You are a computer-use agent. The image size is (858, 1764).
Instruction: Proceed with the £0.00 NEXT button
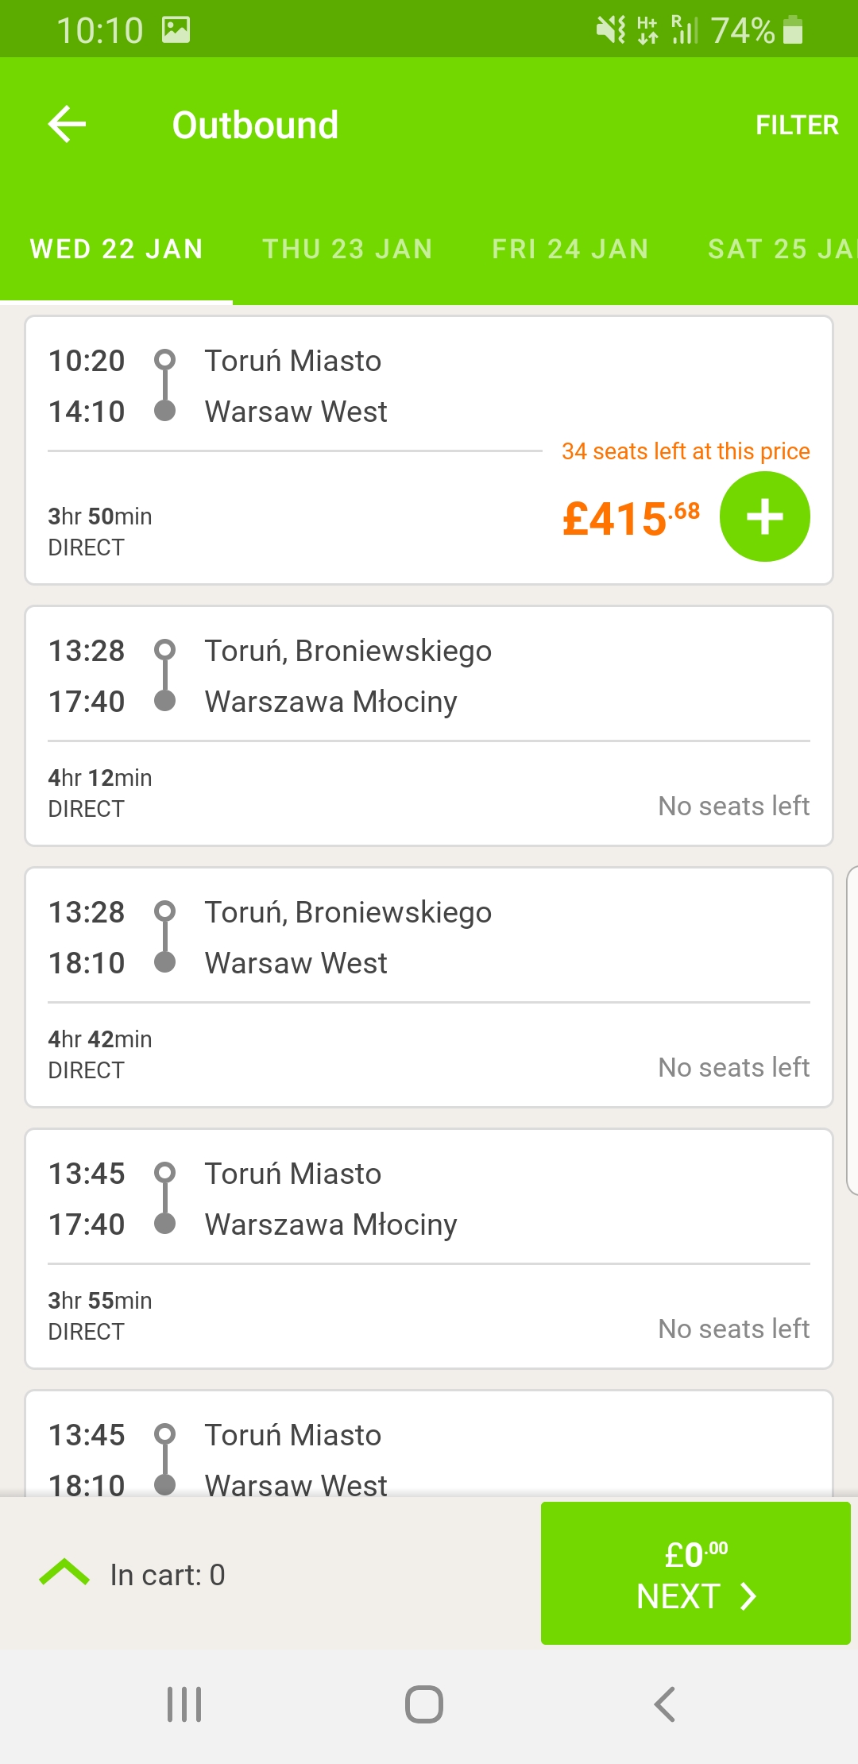pyautogui.click(x=695, y=1573)
